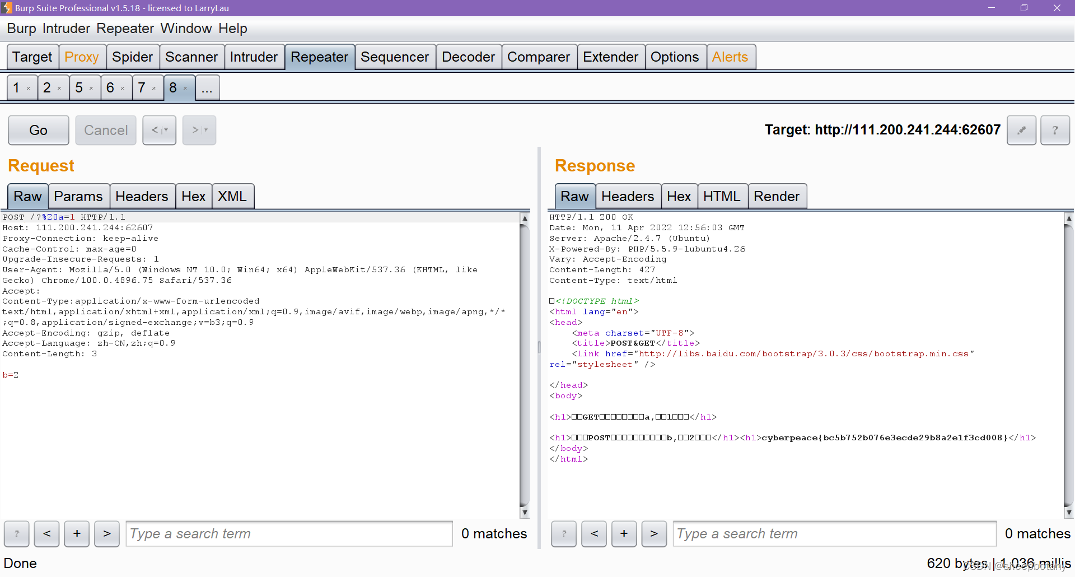Screen dimensions: 1075x577
Task: Click the edit target pencil icon
Action: point(1021,130)
